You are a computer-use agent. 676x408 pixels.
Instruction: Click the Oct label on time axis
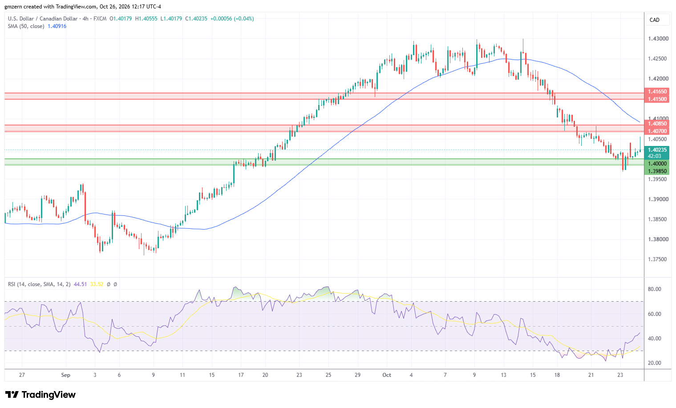(x=387, y=375)
